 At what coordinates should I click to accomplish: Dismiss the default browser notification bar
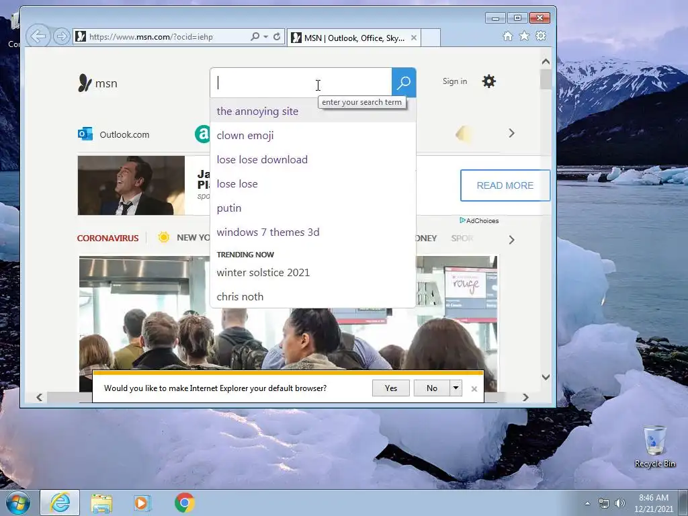474,388
